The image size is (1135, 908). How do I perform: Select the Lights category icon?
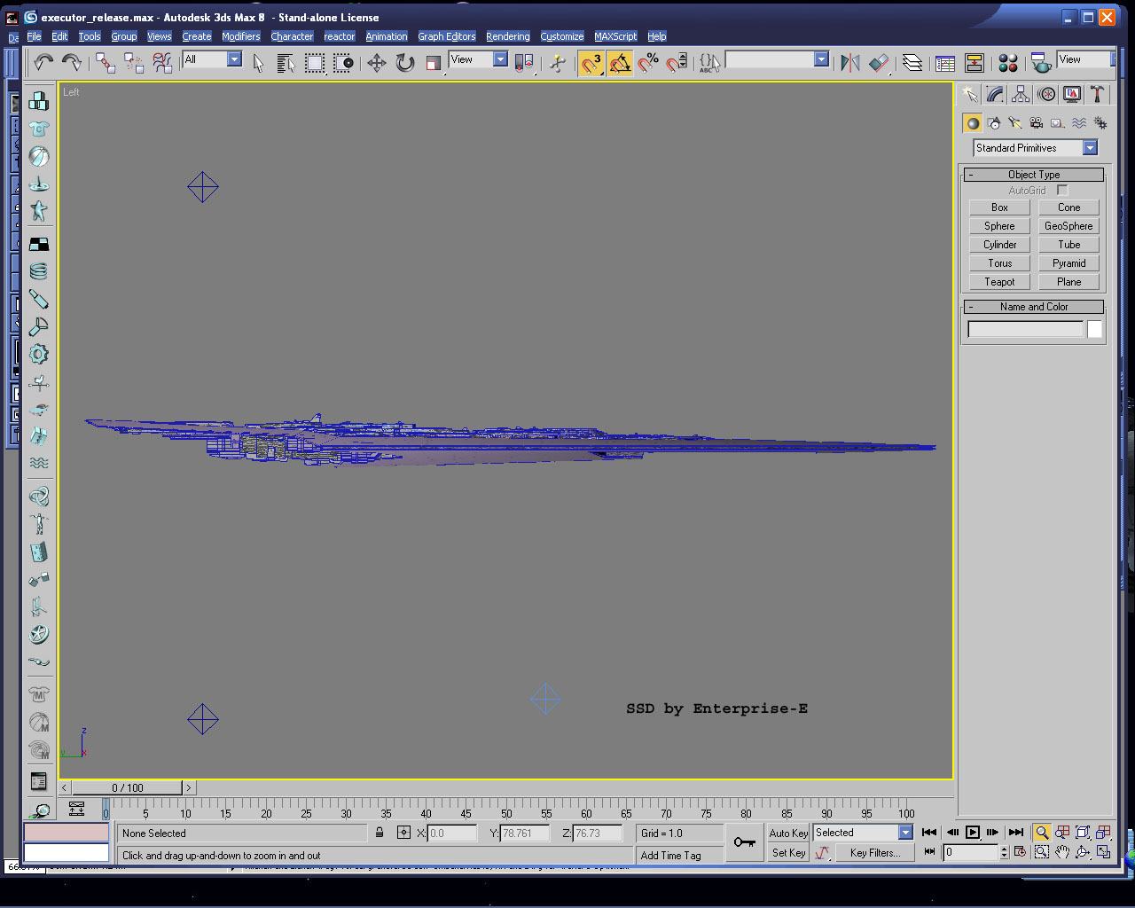(1015, 123)
